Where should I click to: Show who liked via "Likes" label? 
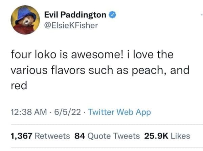pos(180,136)
